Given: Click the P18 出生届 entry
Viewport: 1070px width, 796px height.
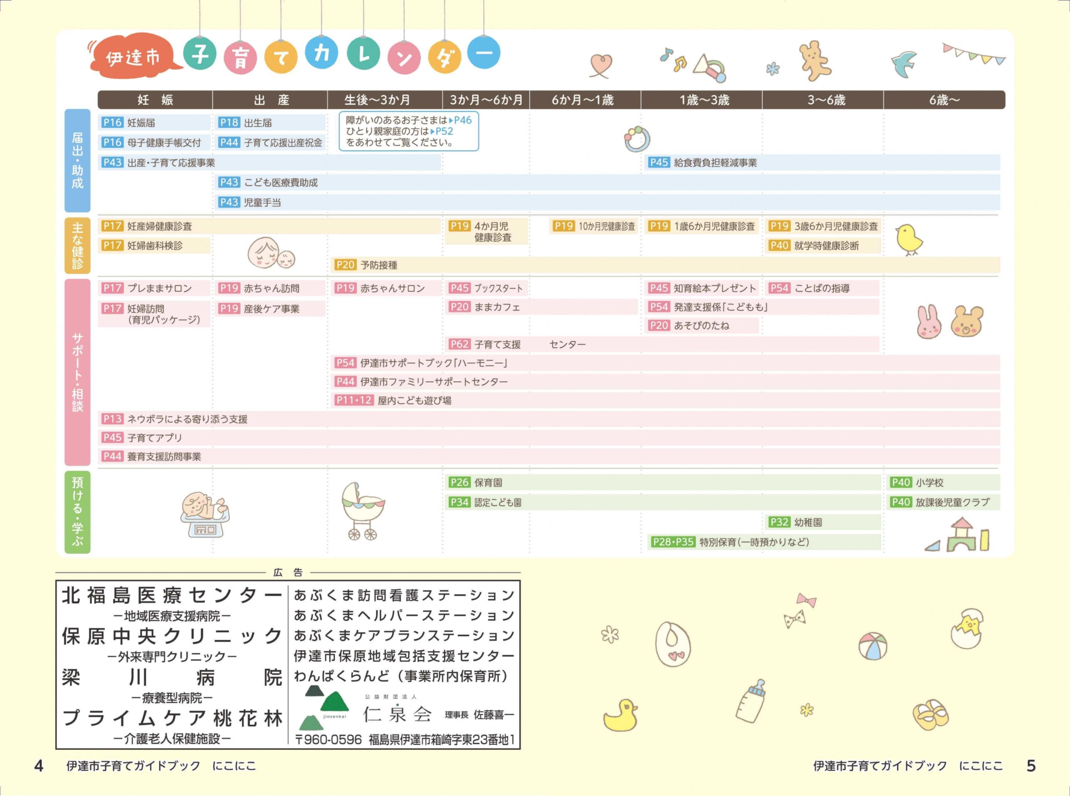Looking at the screenshot, I should [270, 122].
